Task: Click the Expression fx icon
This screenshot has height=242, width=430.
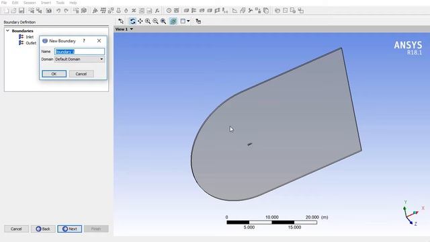Action: [157, 11]
